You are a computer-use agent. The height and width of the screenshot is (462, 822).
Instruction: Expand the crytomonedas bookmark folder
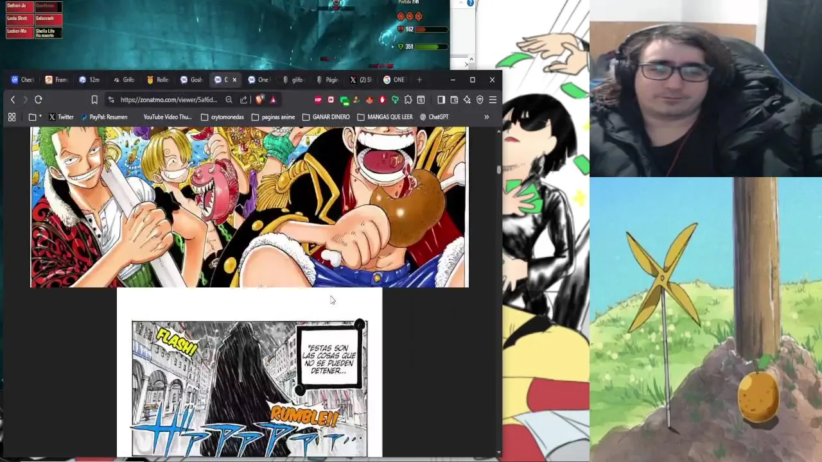222,117
